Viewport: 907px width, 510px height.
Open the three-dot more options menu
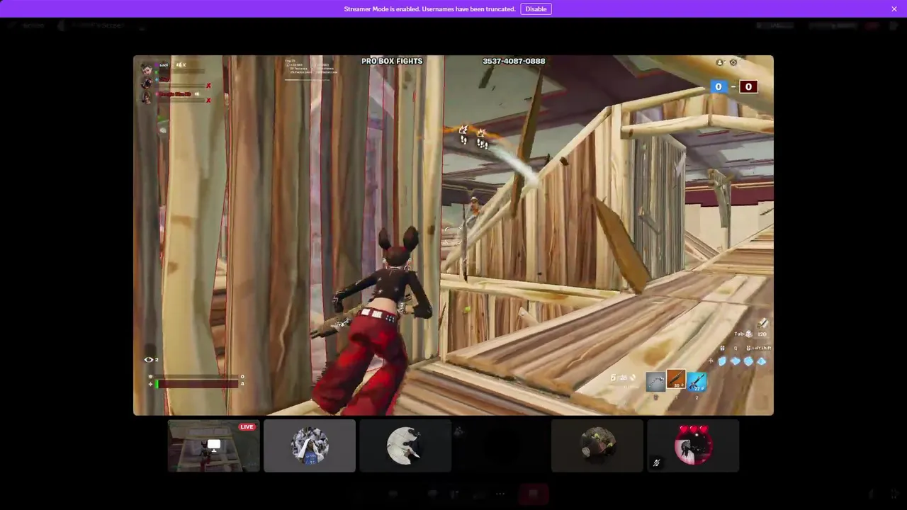(500, 494)
